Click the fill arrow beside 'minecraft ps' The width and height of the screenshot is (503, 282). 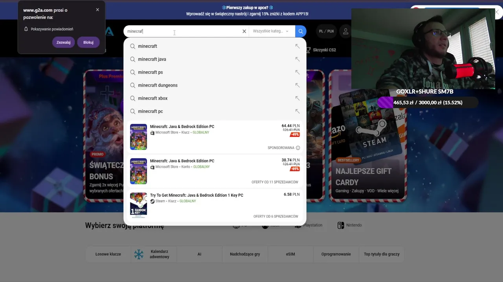tap(297, 72)
